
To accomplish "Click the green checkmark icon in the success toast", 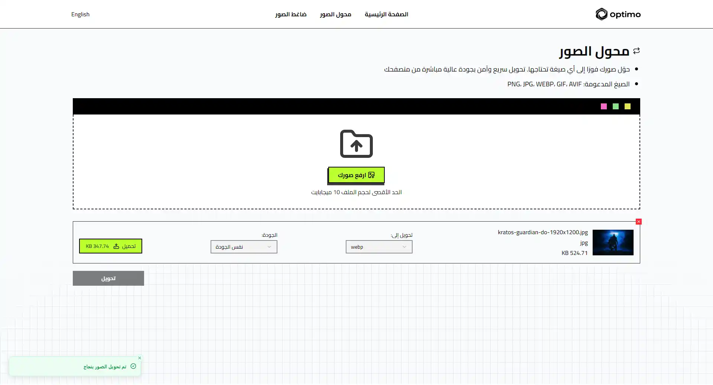I will click(133, 366).
